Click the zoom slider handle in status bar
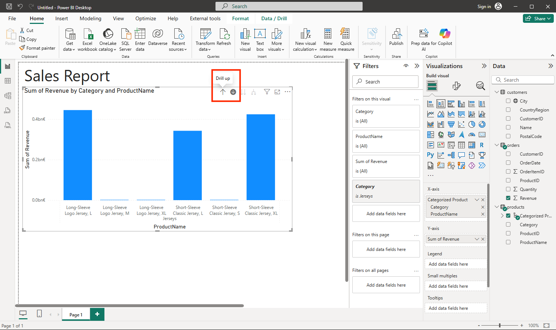 coord(500,326)
